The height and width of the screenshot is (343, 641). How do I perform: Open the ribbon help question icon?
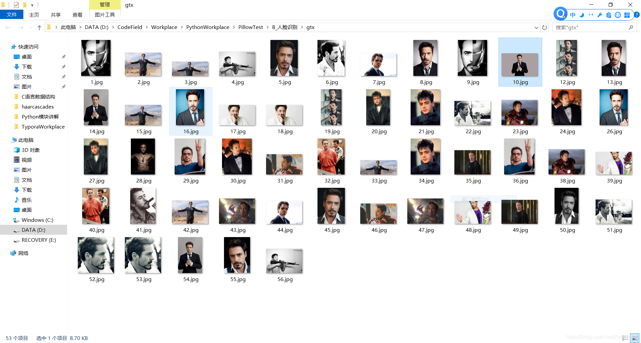[x=637, y=15]
